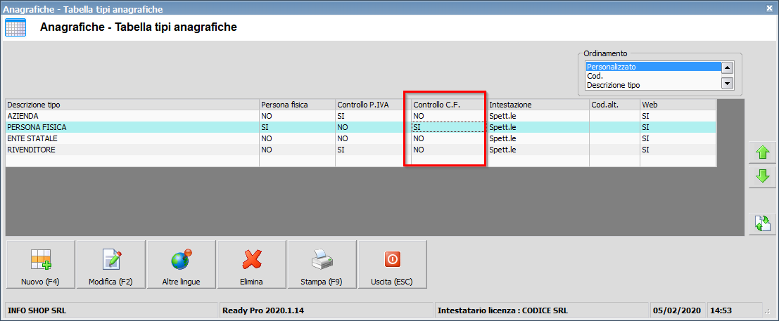
Task: Click AZIENDA Web cell SI
Action: pyautogui.click(x=678, y=116)
